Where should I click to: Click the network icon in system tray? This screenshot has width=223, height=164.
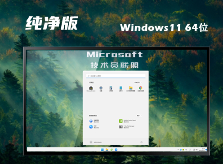[x=194, y=150]
